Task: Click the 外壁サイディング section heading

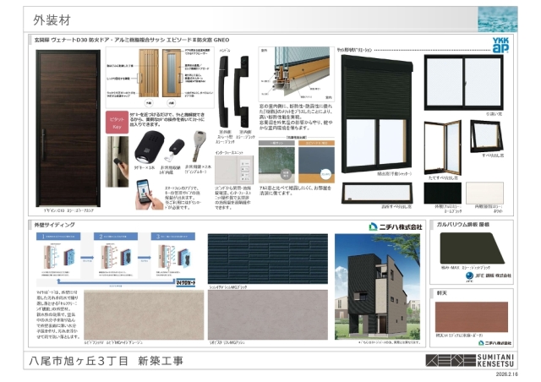Action: (x=58, y=226)
